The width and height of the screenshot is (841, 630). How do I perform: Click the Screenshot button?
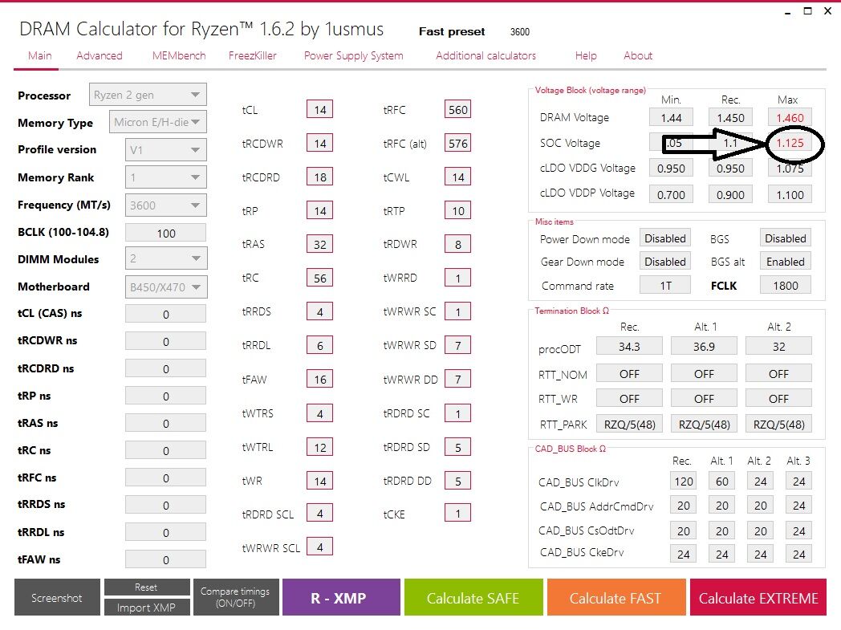tap(57, 598)
